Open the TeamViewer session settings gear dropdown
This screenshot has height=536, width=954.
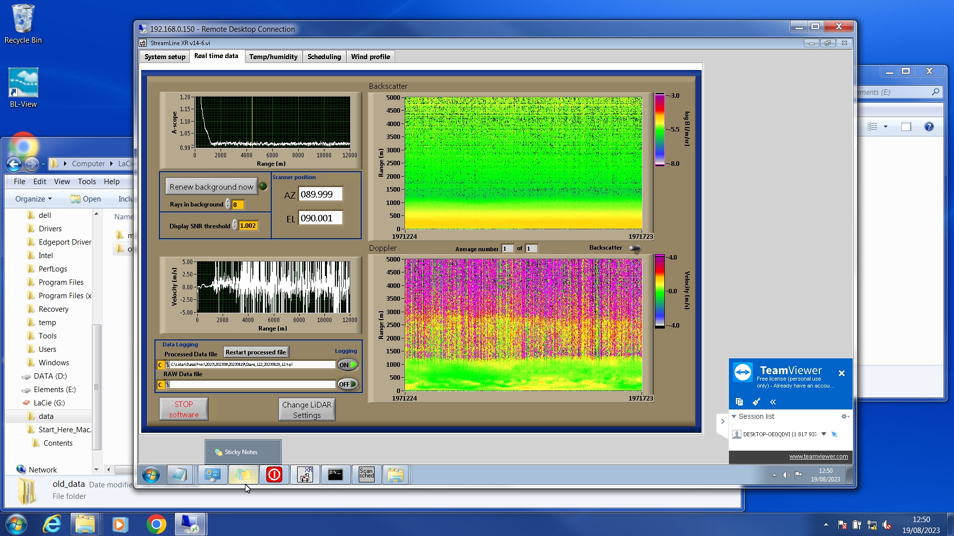pyautogui.click(x=845, y=416)
